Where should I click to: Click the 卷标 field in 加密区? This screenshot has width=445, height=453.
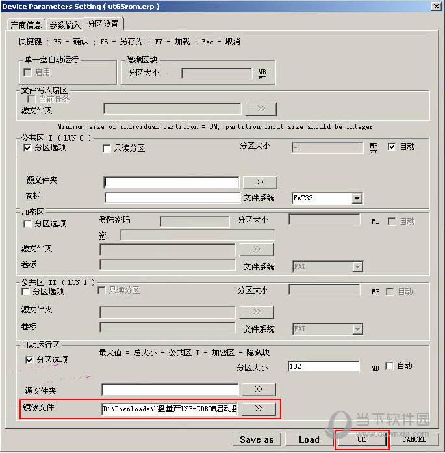click(167, 265)
